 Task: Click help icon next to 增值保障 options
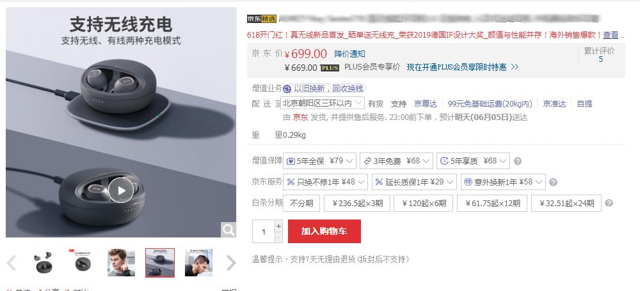[518, 161]
